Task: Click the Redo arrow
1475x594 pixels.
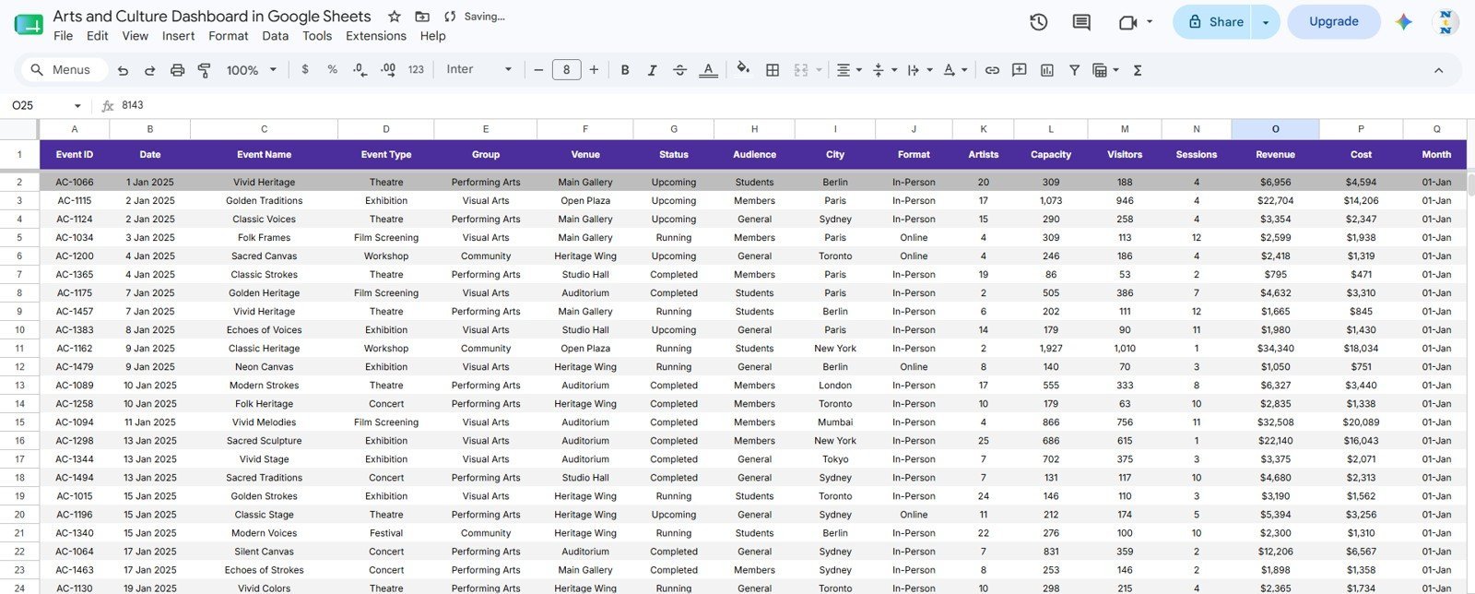Action: tap(149, 70)
